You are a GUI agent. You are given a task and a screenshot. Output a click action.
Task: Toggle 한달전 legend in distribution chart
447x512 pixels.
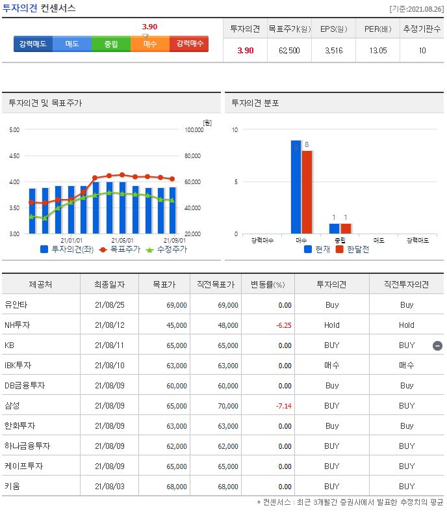coord(352,249)
